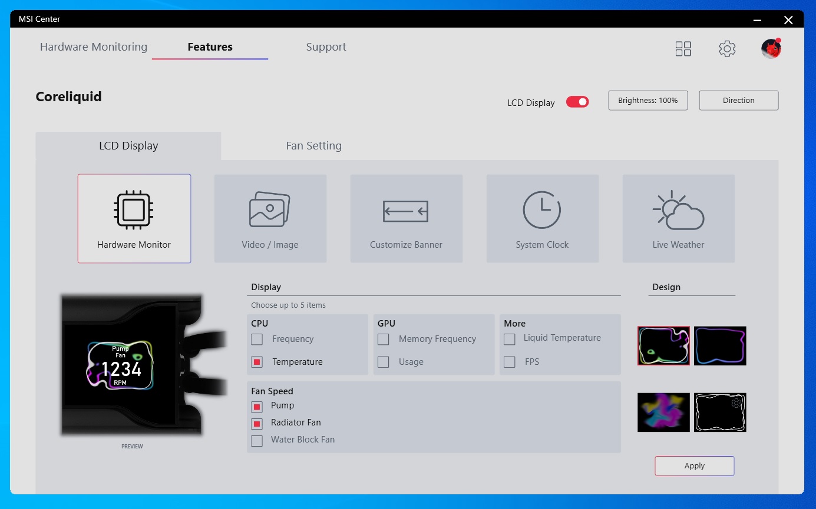816x509 pixels.
Task: Open the settings gear icon
Action: [727, 49]
